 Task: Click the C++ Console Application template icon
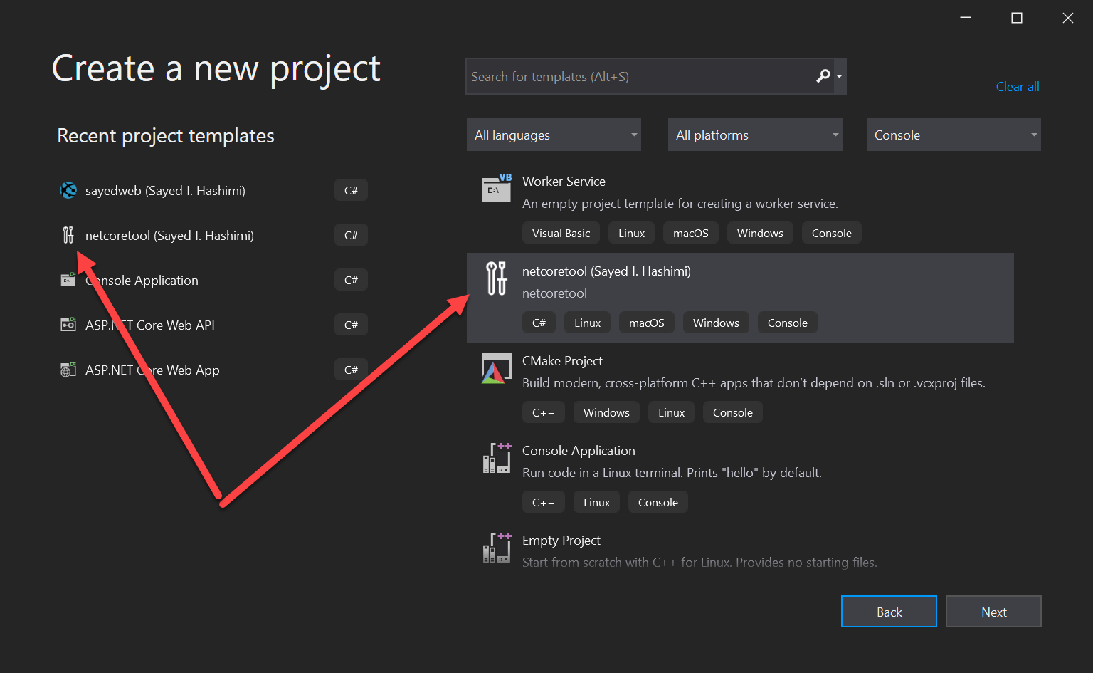(x=497, y=458)
